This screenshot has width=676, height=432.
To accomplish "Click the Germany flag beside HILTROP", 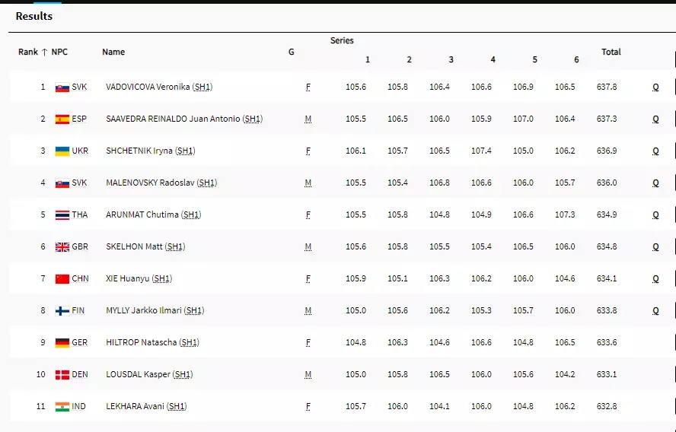I will pyautogui.click(x=62, y=343).
